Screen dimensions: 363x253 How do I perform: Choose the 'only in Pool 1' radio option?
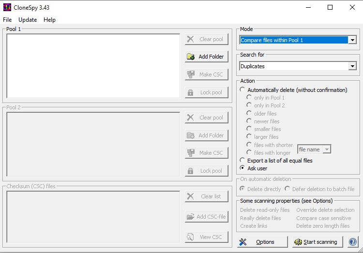(x=249, y=97)
